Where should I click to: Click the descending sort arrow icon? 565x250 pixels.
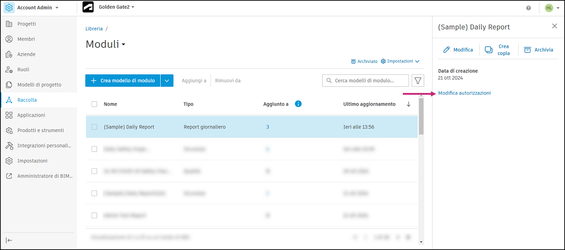(408, 104)
